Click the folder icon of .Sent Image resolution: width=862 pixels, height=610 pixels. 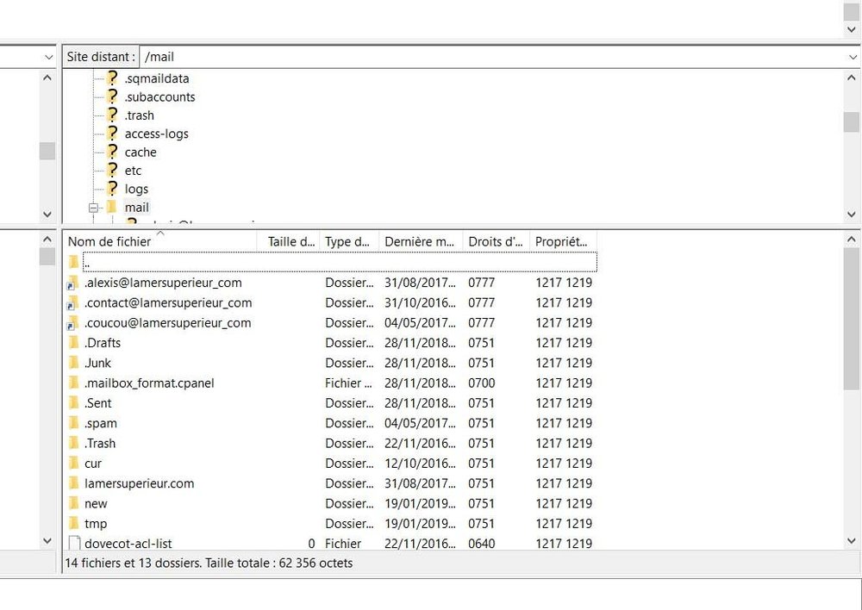click(x=73, y=403)
